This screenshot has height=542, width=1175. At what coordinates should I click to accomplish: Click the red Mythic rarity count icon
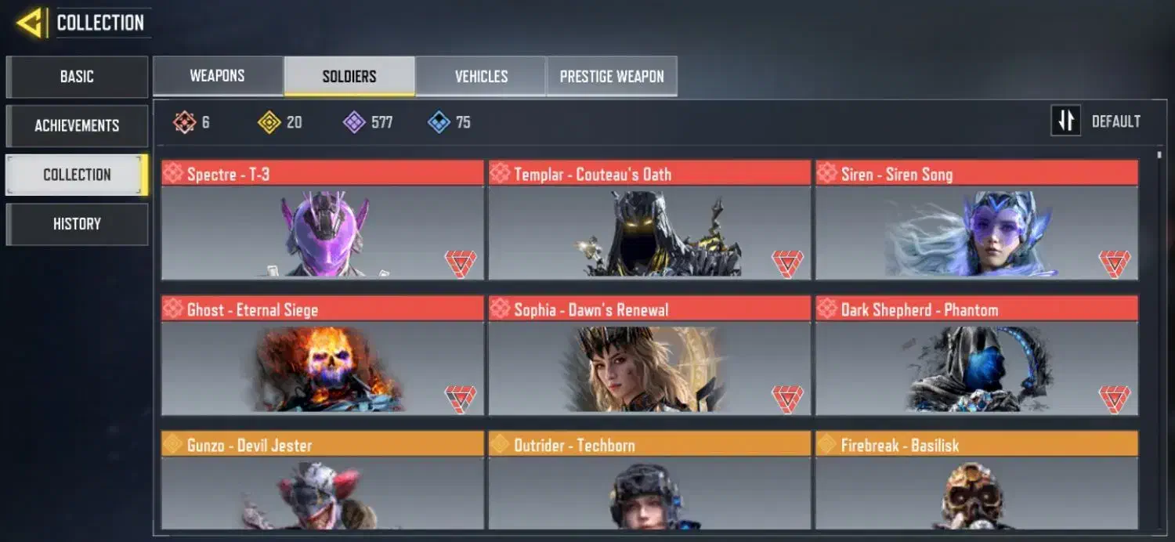(x=184, y=122)
